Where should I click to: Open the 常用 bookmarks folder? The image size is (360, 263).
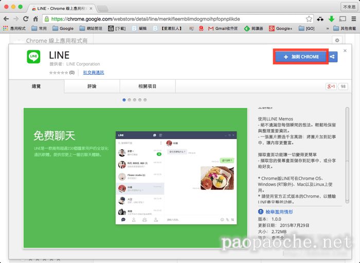click(x=39, y=28)
